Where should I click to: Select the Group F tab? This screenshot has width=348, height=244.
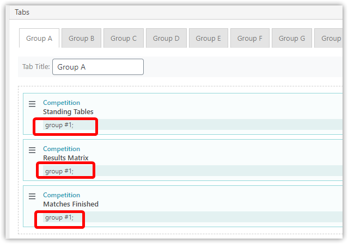(249, 38)
